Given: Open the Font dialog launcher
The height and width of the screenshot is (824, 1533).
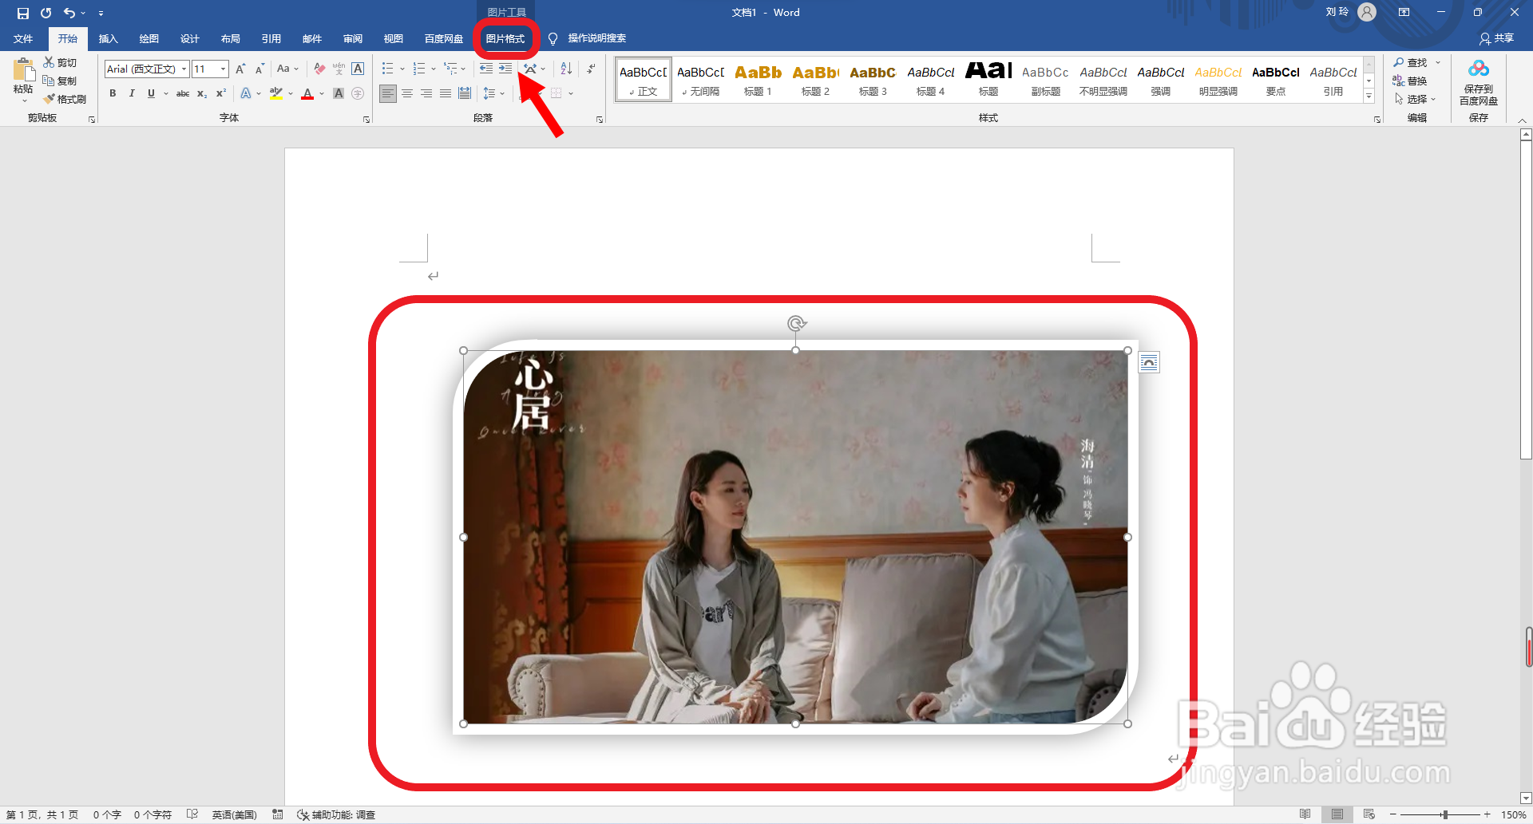Looking at the screenshot, I should click(366, 120).
